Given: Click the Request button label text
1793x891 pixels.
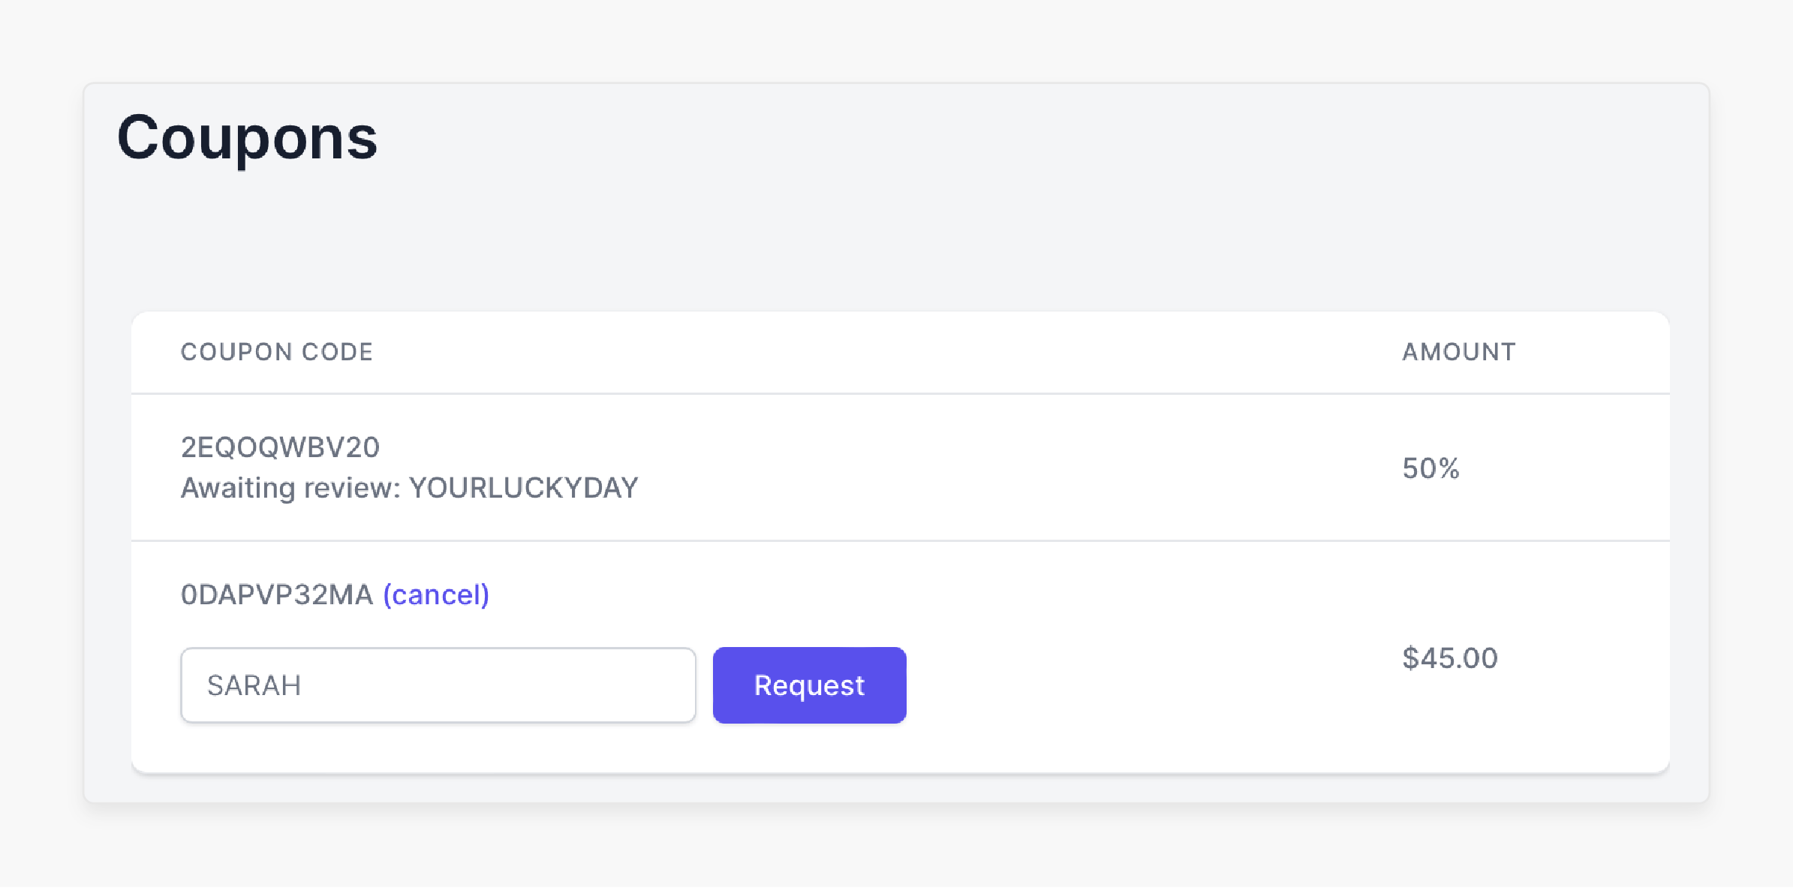Looking at the screenshot, I should pyautogui.click(x=809, y=685).
